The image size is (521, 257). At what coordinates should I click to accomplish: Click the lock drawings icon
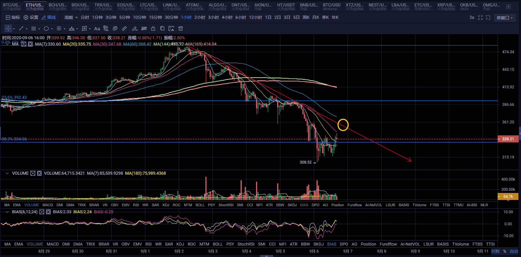(153, 29)
